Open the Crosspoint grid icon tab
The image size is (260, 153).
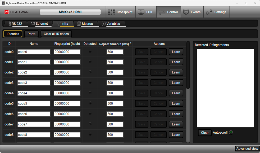(111, 12)
